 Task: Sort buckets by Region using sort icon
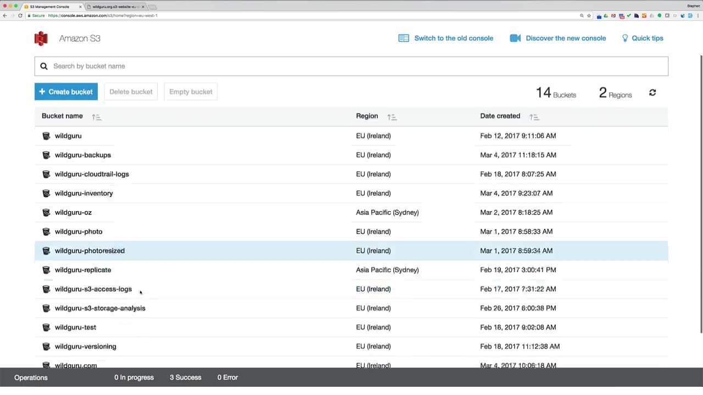pos(392,116)
